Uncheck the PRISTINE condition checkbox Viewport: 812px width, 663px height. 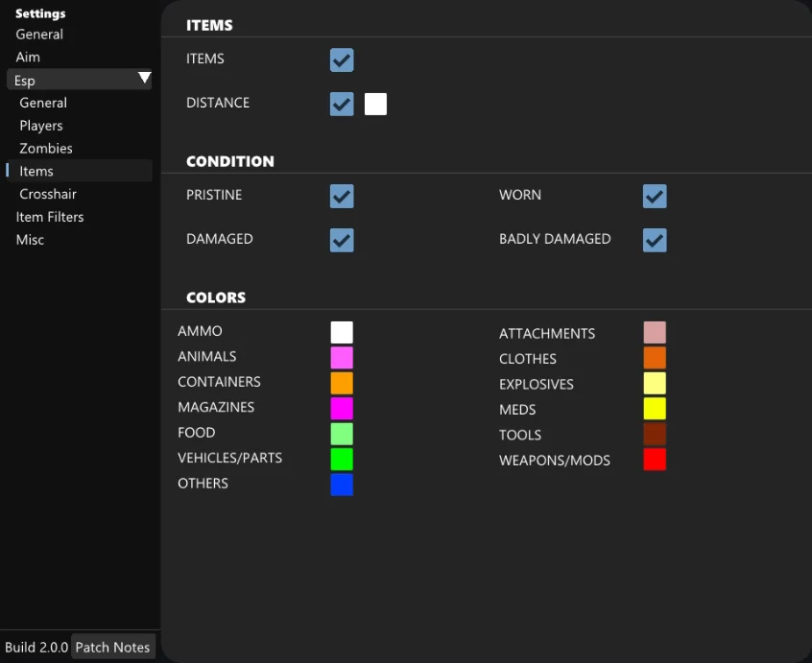(342, 197)
